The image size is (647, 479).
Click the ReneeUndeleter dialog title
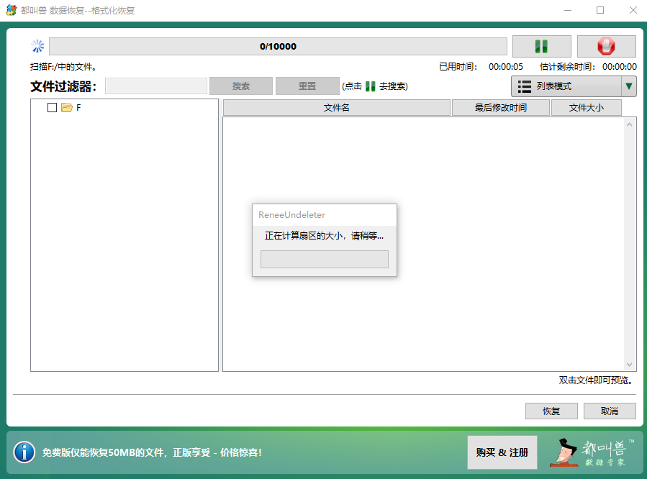click(291, 215)
